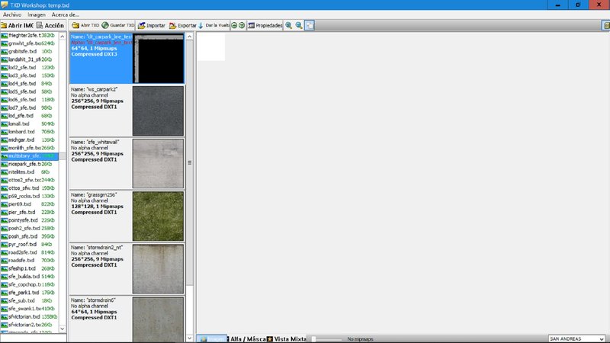
Task: Open the Archivo menu
Action: point(12,14)
